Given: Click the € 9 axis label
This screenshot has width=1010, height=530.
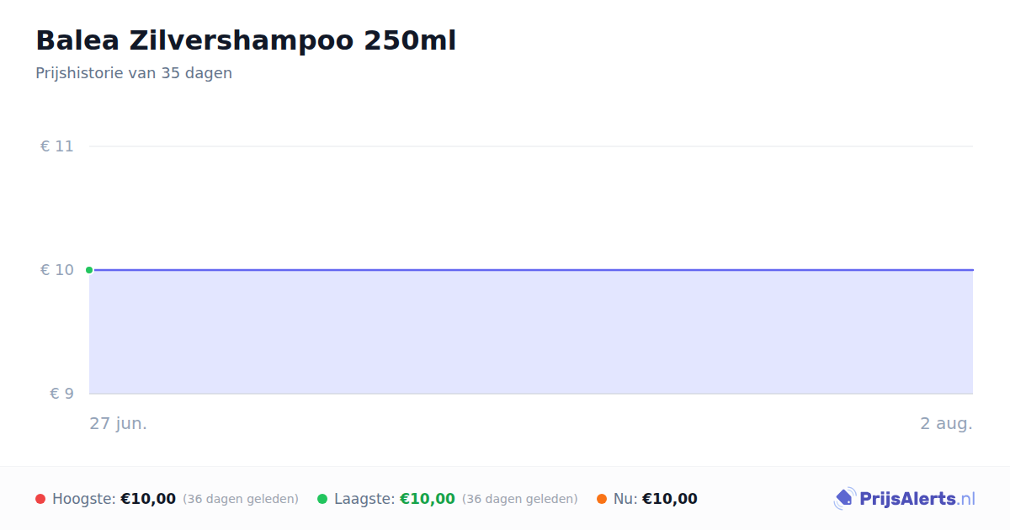Looking at the screenshot, I should point(61,394).
